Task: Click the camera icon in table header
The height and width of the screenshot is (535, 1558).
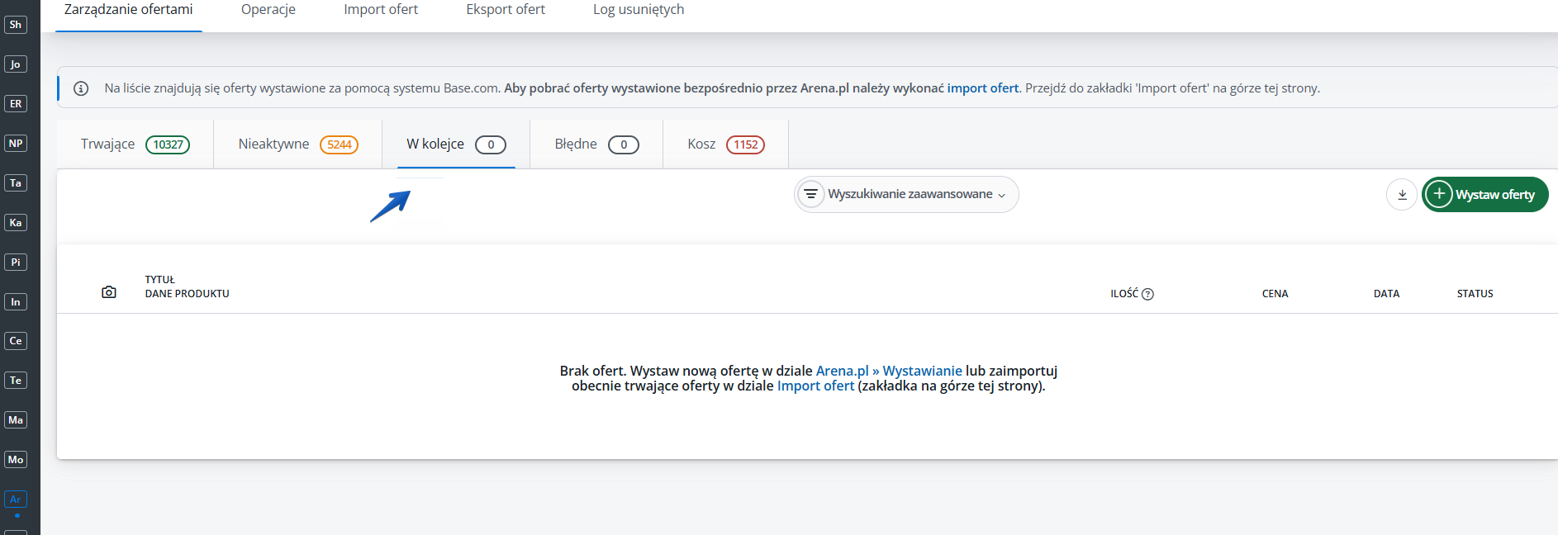Action: 109,292
